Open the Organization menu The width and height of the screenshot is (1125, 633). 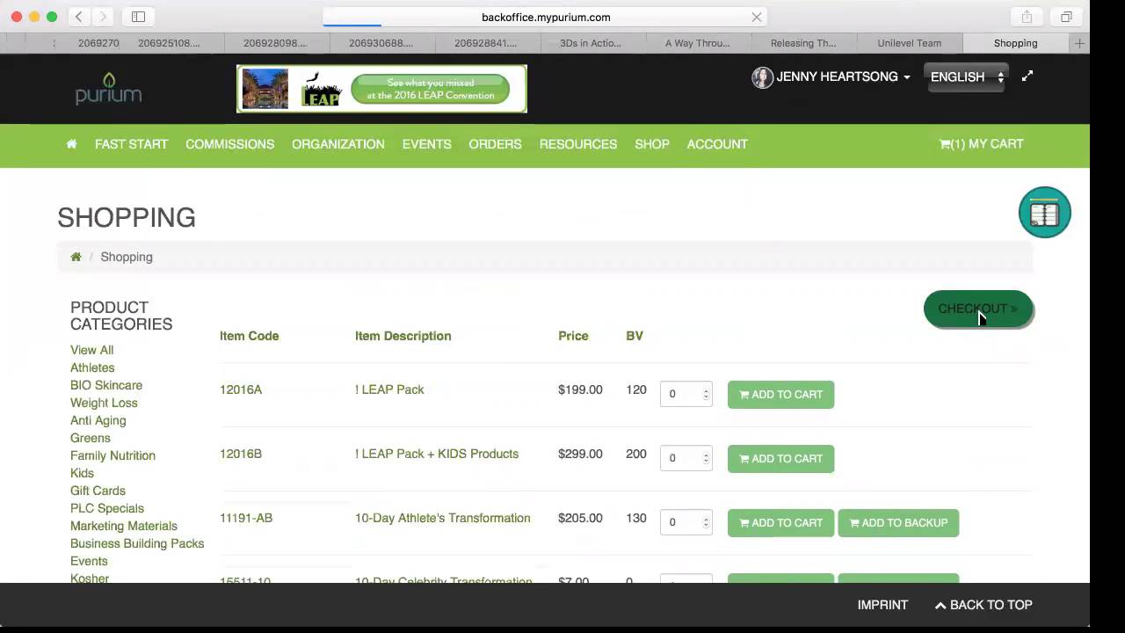[338, 144]
